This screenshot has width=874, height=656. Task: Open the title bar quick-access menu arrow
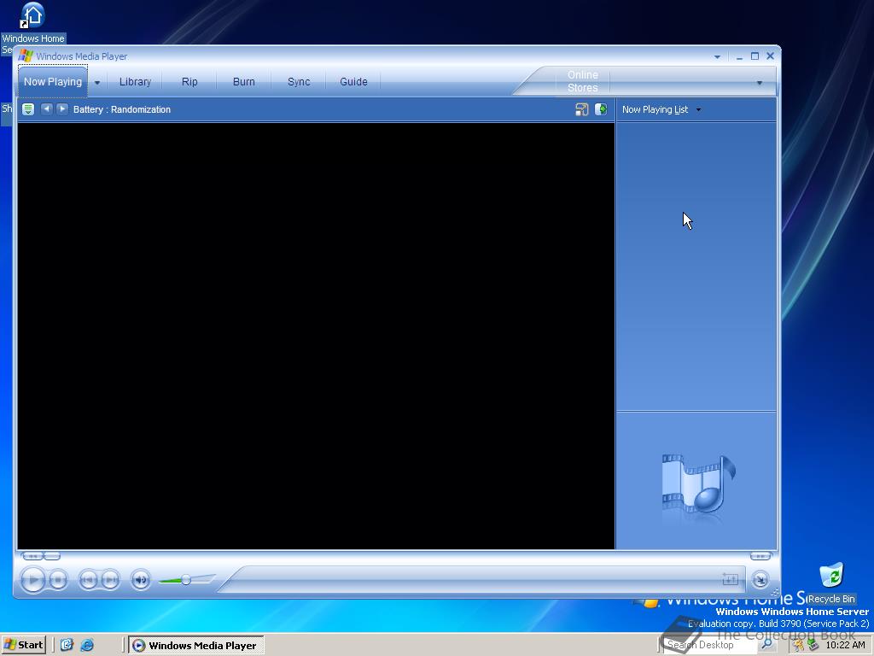point(717,57)
